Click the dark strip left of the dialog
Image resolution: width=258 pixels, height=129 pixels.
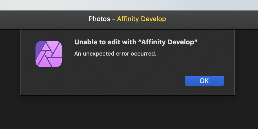[x=10, y=62]
